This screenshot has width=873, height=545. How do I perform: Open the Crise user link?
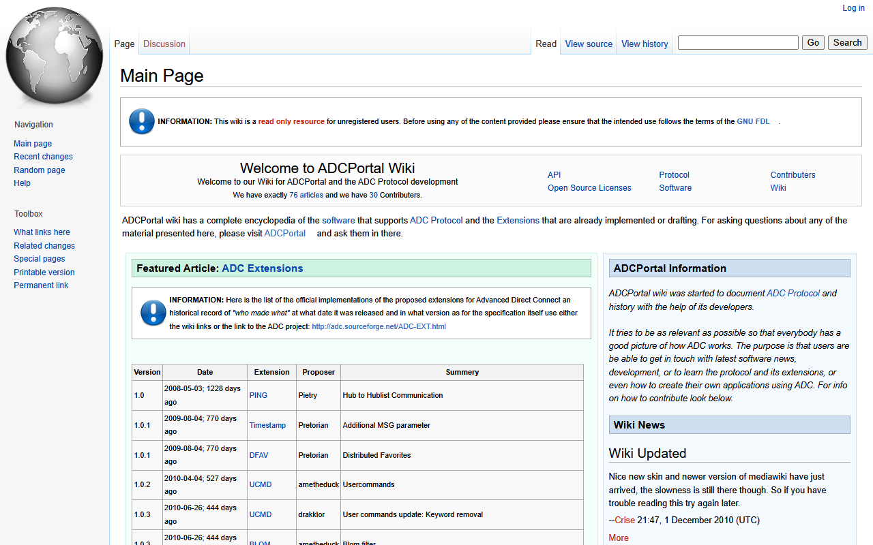[625, 520]
